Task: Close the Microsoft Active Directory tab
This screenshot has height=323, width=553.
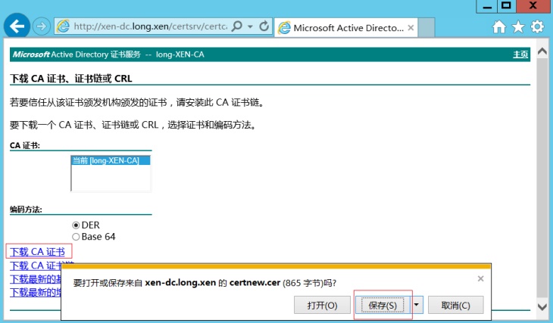Action: click(x=411, y=27)
